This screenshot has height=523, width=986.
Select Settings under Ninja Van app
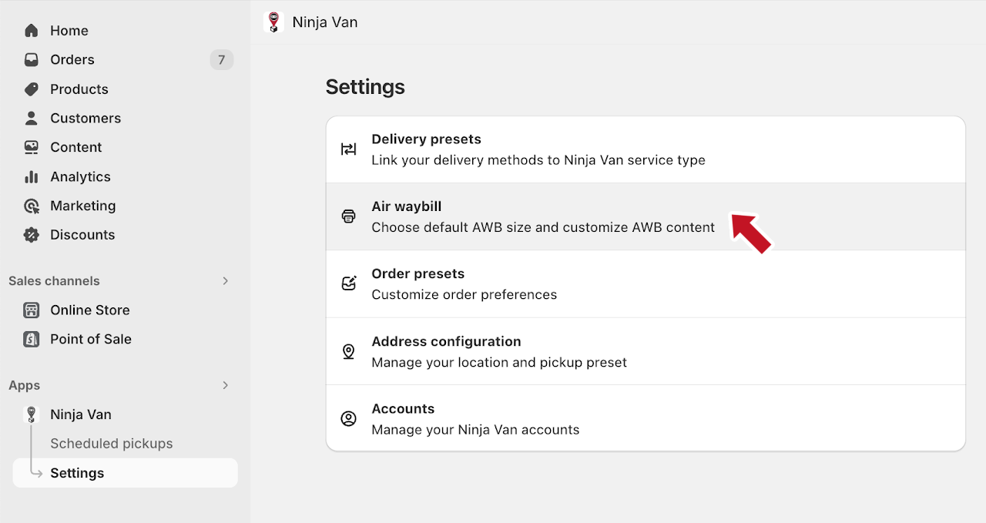tap(77, 473)
